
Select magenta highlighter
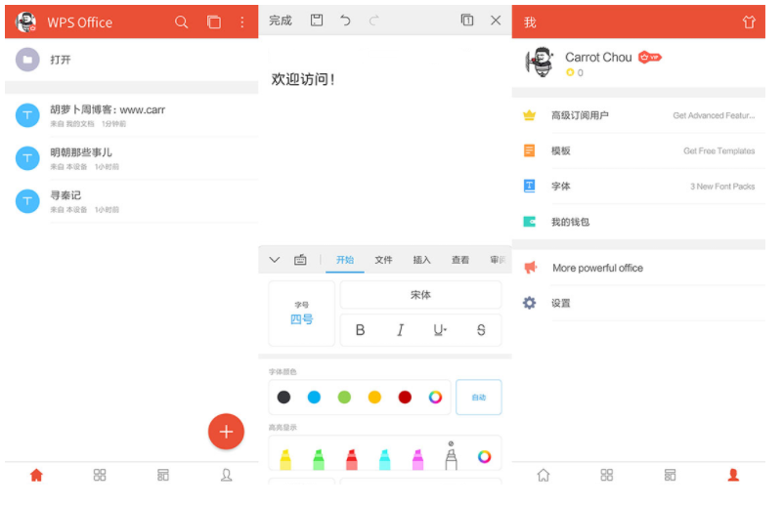[418, 459]
